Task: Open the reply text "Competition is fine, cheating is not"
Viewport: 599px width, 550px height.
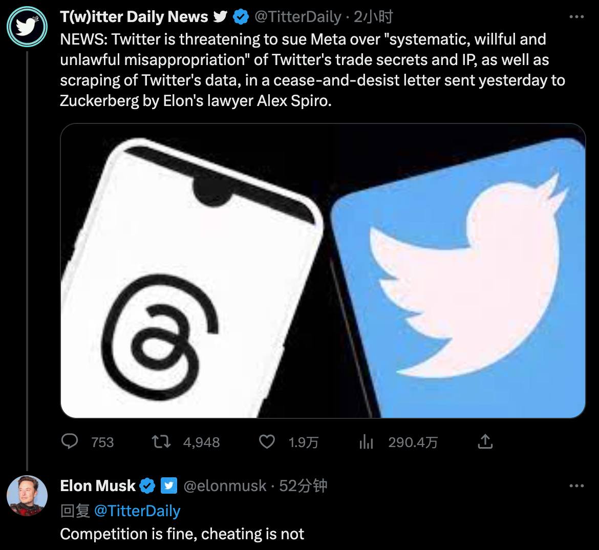Action: pyautogui.click(x=182, y=534)
